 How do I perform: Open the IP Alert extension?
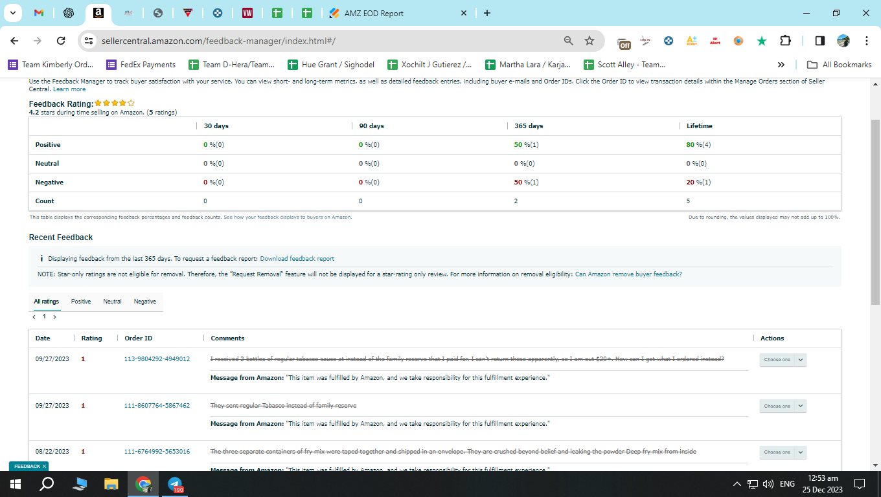pyautogui.click(x=715, y=41)
